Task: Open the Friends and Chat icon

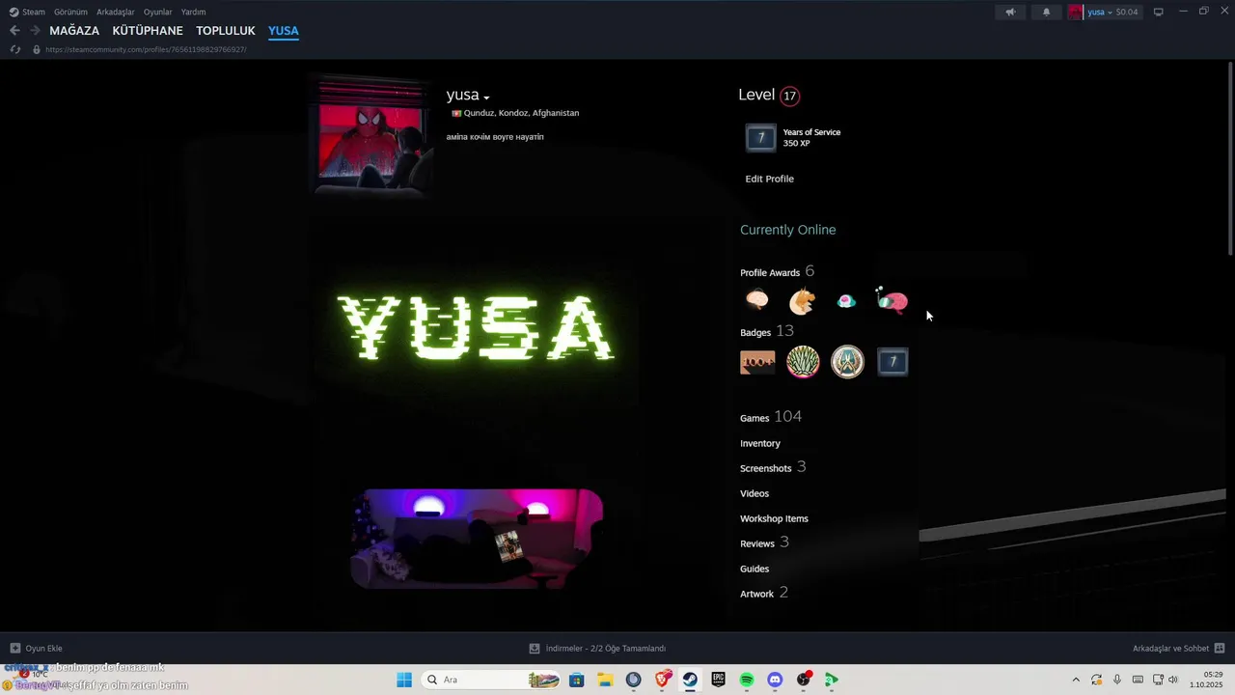Action: [x=1220, y=649]
